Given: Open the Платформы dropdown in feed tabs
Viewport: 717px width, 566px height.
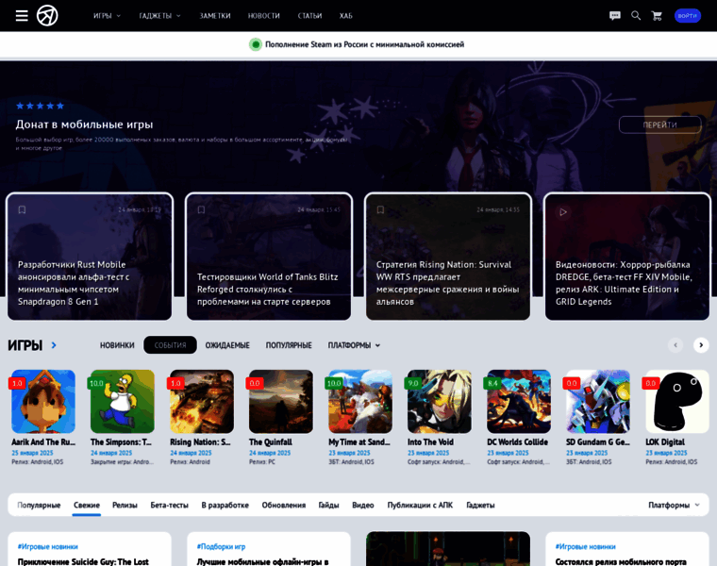Looking at the screenshot, I should click(674, 506).
